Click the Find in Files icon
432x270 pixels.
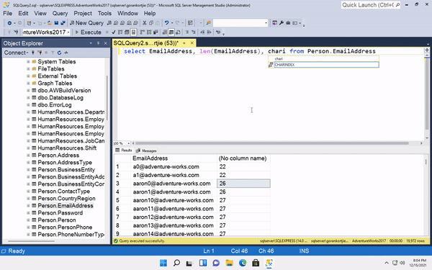(209, 23)
